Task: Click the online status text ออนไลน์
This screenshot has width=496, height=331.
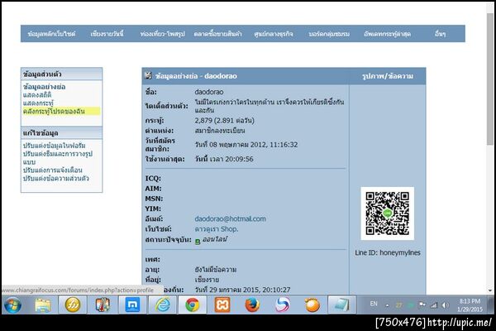Action: coord(215,239)
